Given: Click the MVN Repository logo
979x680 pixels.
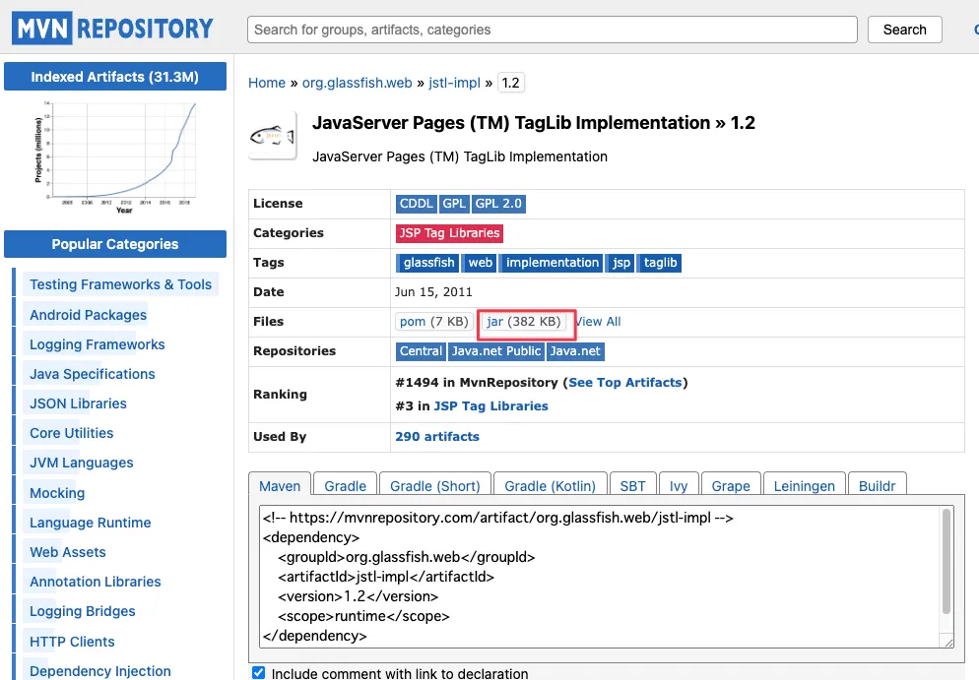Looking at the screenshot, I should (x=112, y=29).
